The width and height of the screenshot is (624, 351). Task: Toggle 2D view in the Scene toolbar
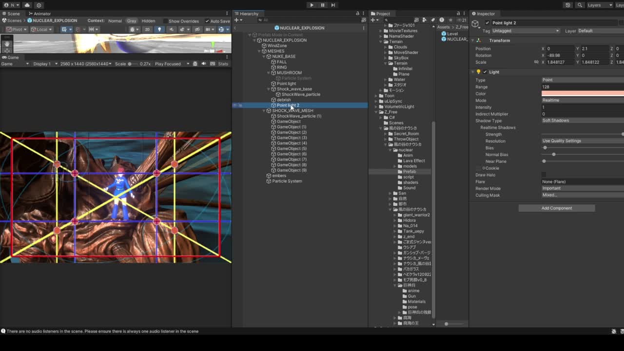point(147,29)
